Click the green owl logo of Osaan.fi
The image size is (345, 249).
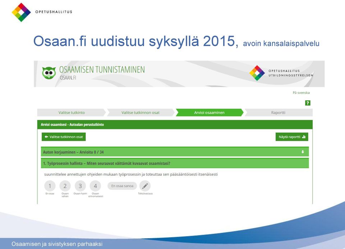(x=49, y=73)
